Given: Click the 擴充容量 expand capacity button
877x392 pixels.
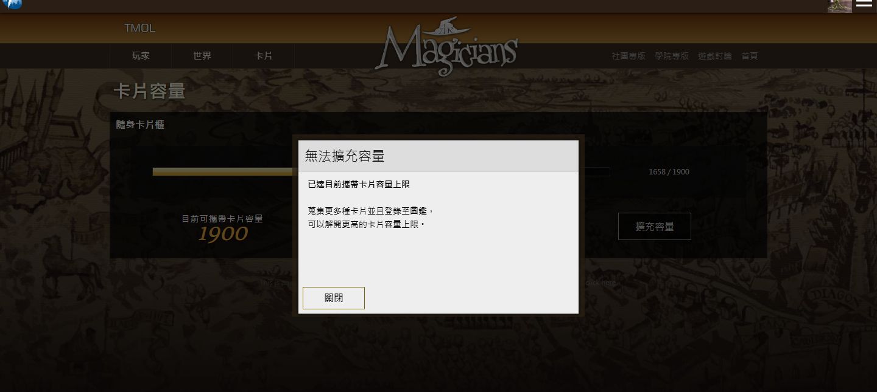Looking at the screenshot, I should (655, 226).
